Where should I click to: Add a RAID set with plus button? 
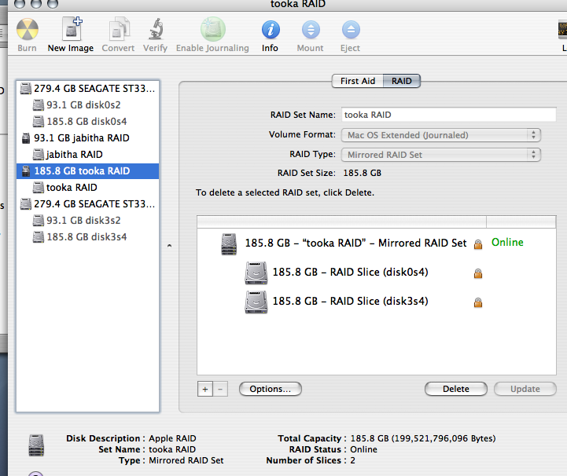(x=205, y=389)
